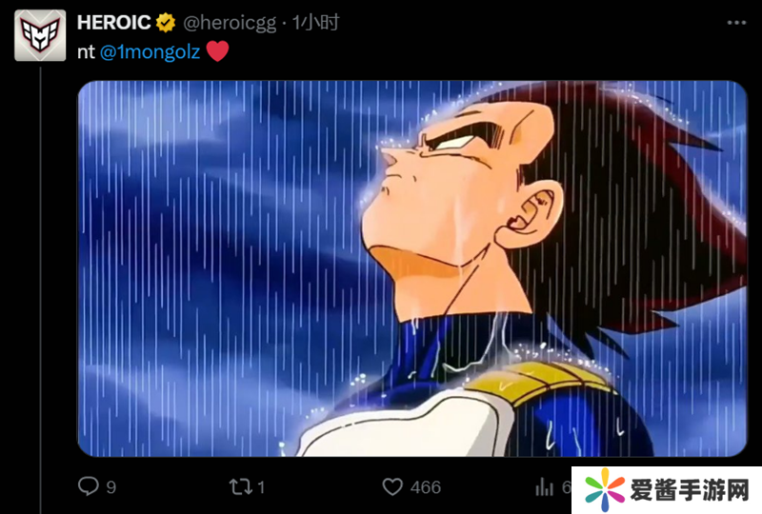
Task: Open the @heroicgg handle link
Action: [x=230, y=23]
